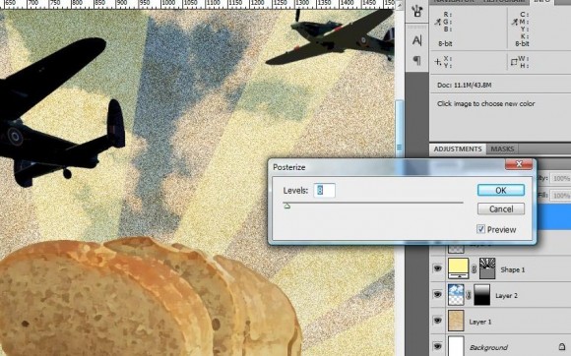This screenshot has width=571, height=356.
Task: Select the Layer 1 texture thumbnail
Action: (456, 321)
